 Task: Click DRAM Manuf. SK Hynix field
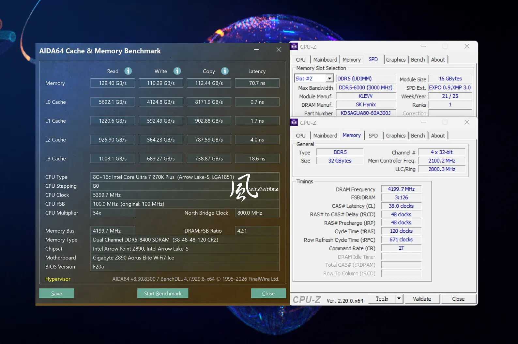pyautogui.click(x=366, y=104)
